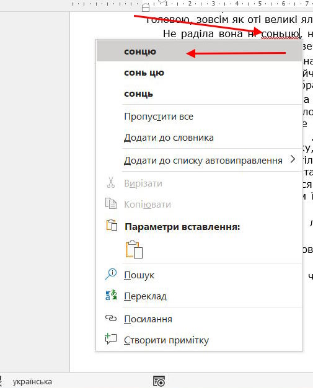Viewport: 313px width, 388px height.
Task: Select the spelling suggestion «сонцю»
Action: [x=199, y=51]
